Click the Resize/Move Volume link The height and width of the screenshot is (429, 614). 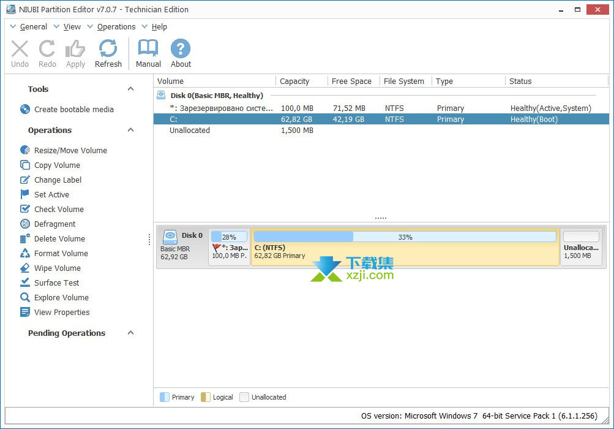(70, 150)
